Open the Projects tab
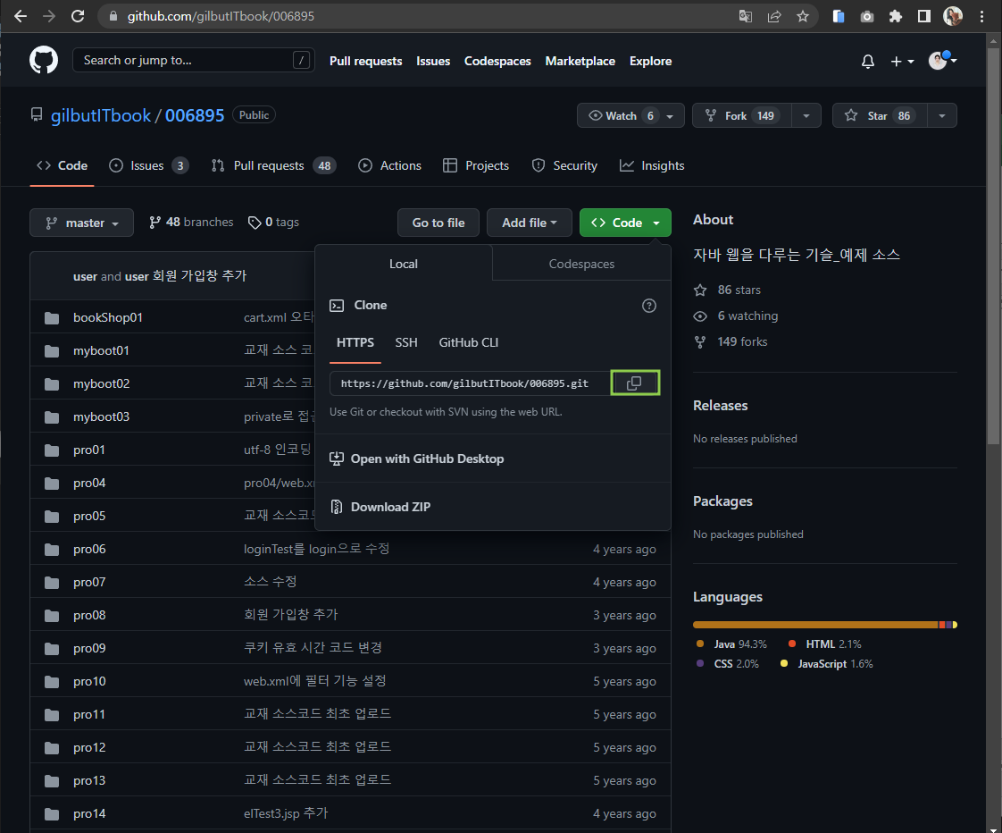 (x=476, y=165)
